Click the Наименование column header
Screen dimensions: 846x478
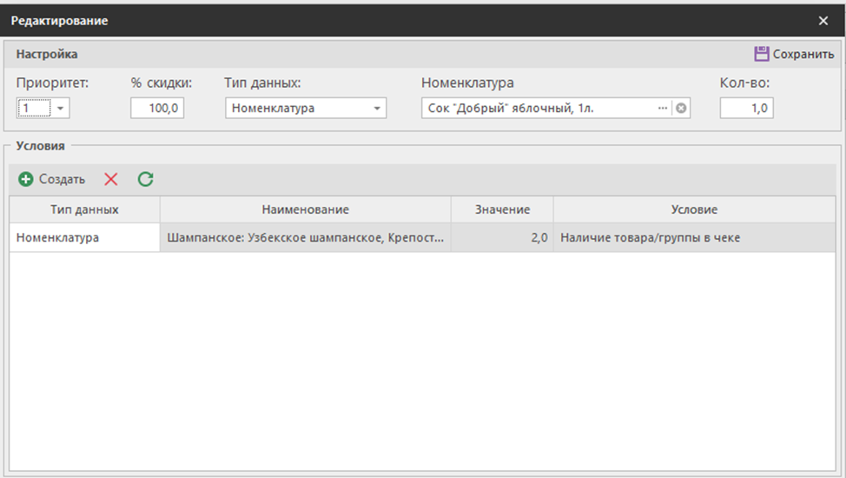pyautogui.click(x=305, y=209)
